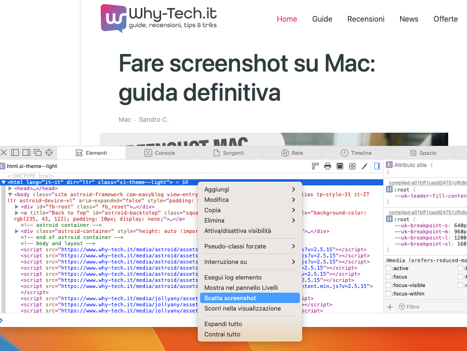467x351 pixels.
Task: Open the Recensioni navigation link
Action: point(366,19)
